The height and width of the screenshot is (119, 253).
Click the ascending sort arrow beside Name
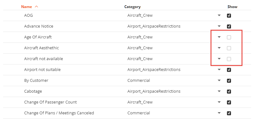pos(37,7)
